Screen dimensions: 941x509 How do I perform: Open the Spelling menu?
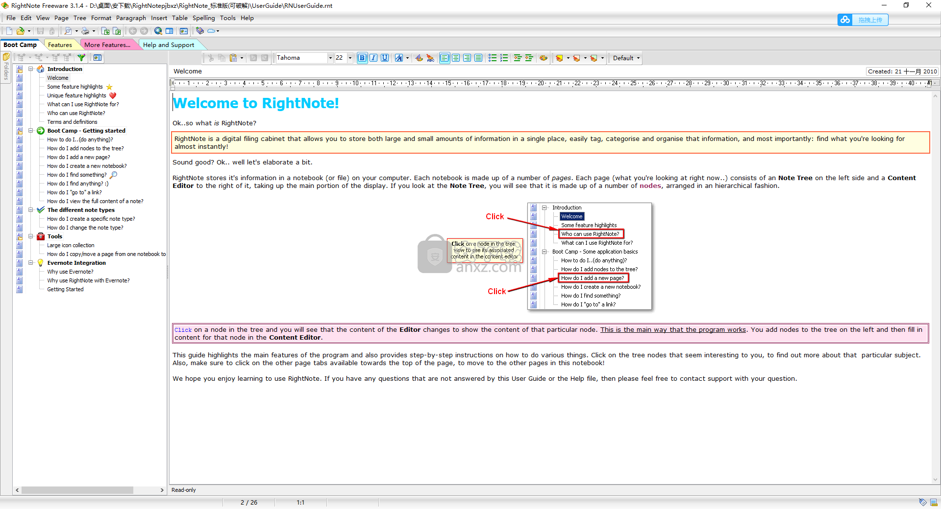(x=203, y=18)
